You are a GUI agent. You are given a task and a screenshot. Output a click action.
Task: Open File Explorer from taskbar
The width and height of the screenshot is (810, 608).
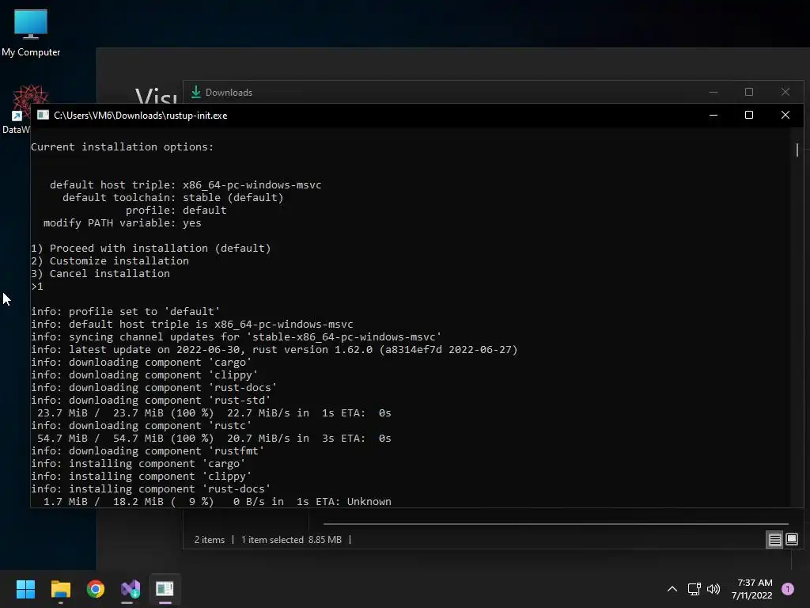60,589
